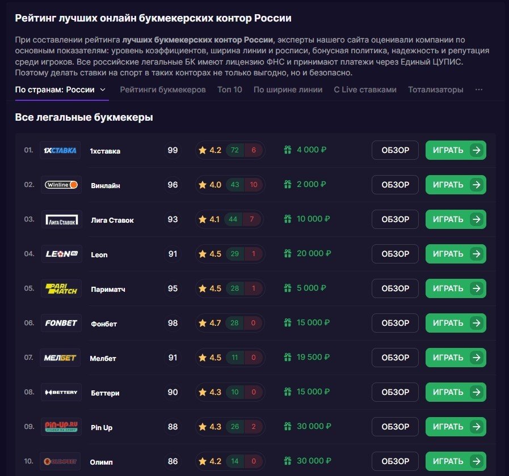Open the С Live ставками tab
Screen dimensions: 509x476
pos(365,90)
